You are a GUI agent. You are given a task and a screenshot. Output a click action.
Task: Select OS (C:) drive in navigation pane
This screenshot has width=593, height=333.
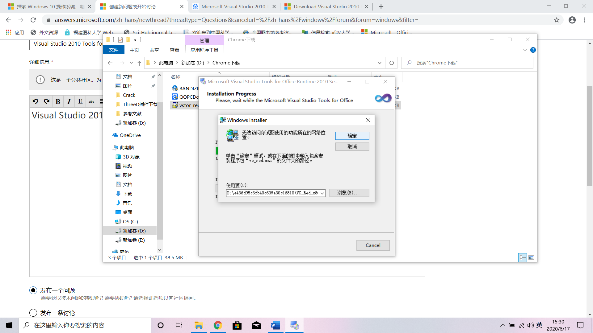[127, 222]
